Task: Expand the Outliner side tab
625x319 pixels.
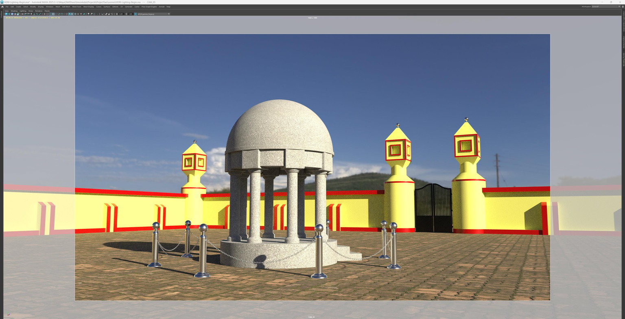Action: coord(1,14)
